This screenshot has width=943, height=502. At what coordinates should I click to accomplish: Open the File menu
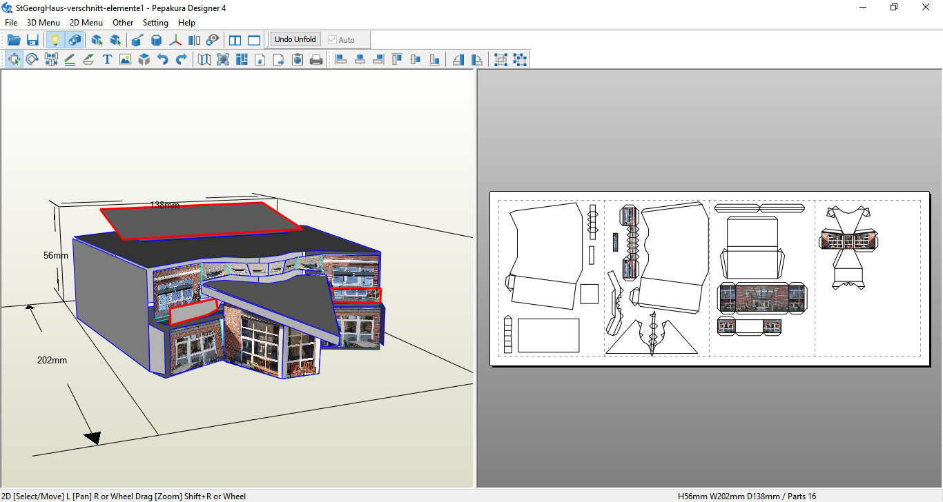point(11,23)
